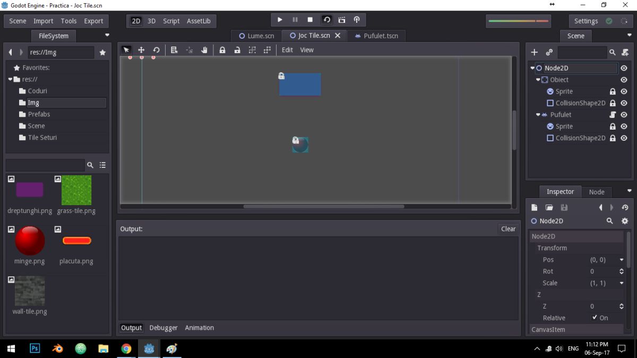Viewport: 637px width, 358px height.
Task: Open the viewport View menu
Action: pos(307,50)
